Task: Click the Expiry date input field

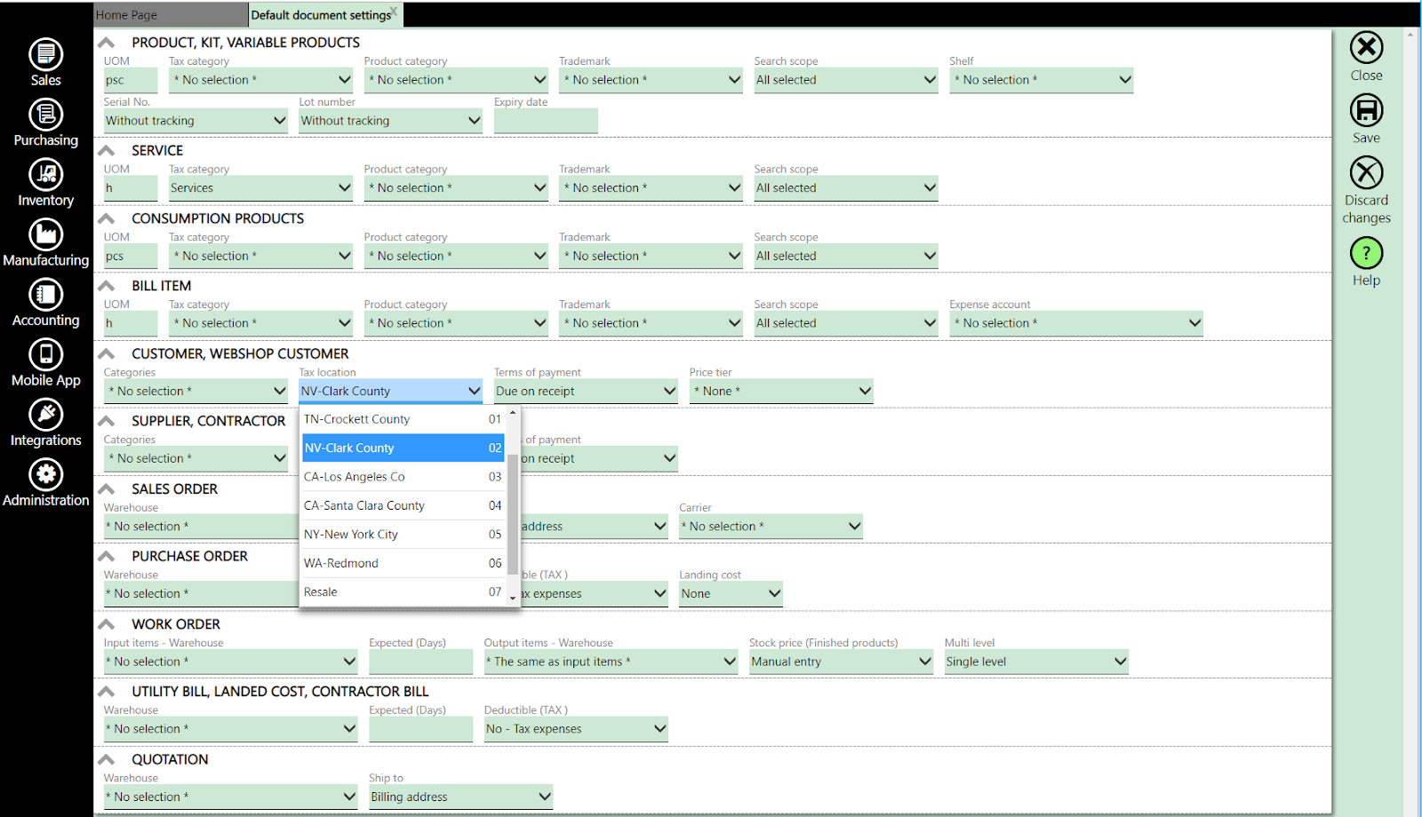Action: pos(545,120)
